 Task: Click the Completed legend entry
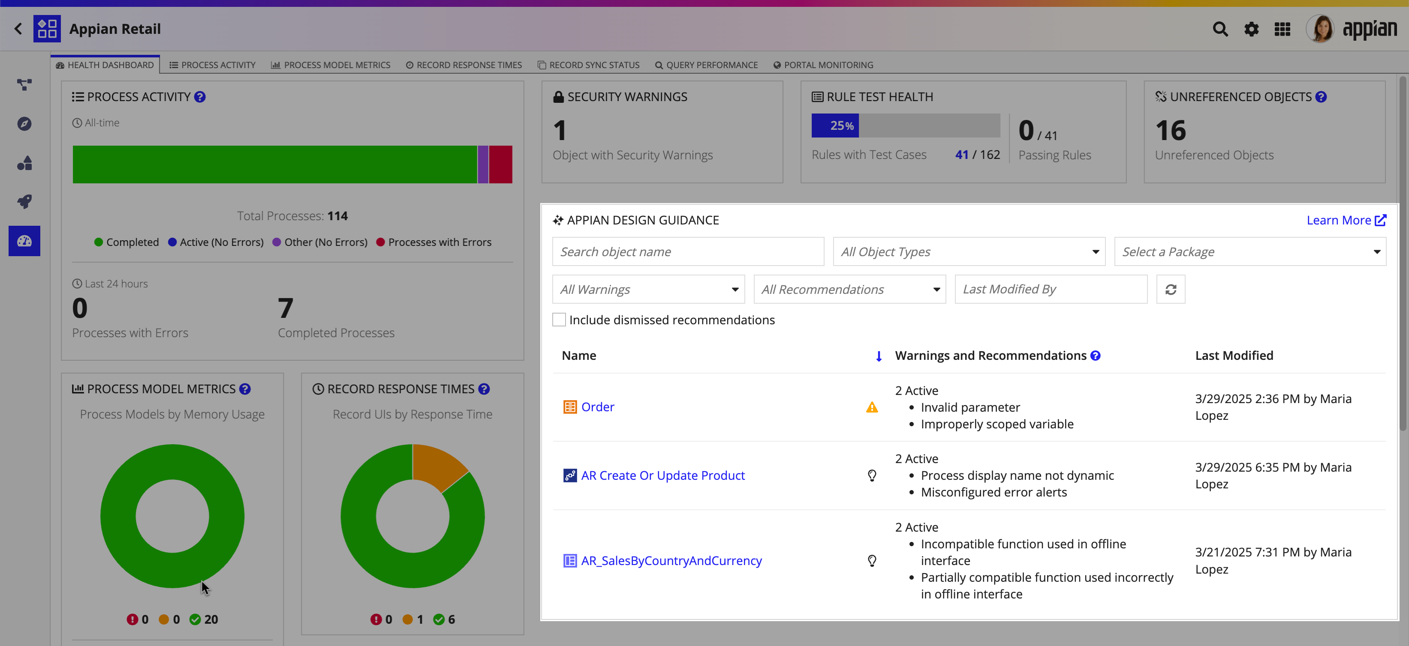(126, 242)
